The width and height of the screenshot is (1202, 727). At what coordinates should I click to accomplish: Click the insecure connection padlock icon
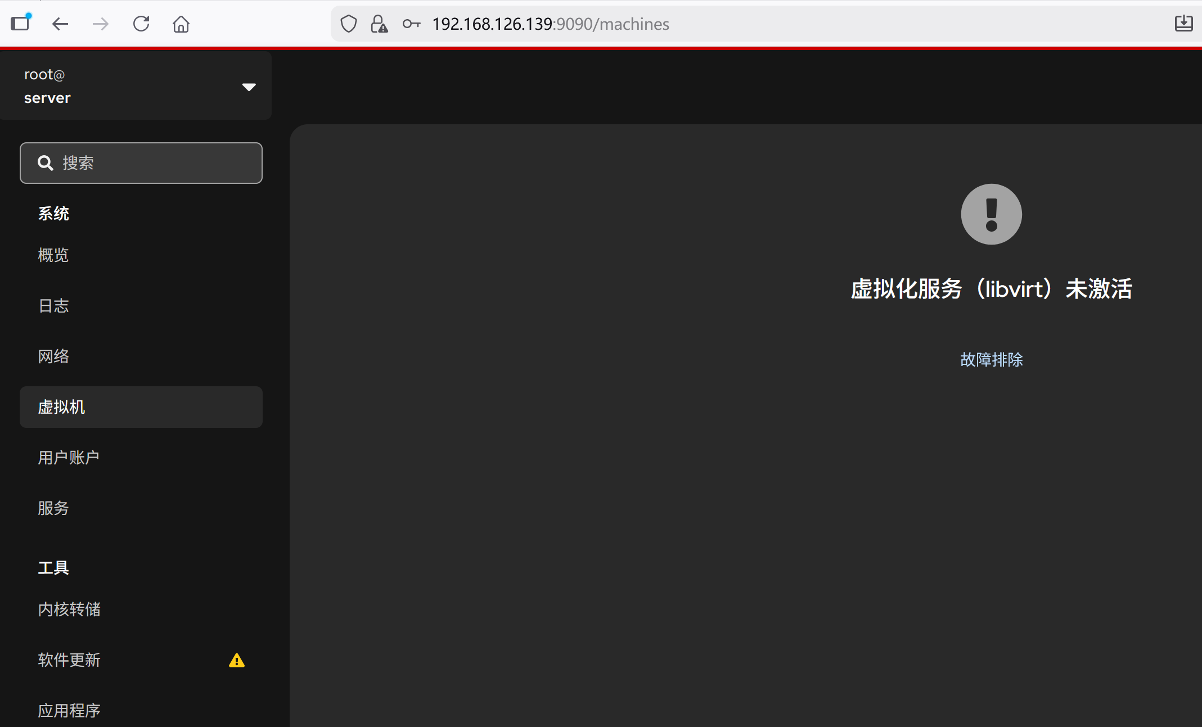coord(379,24)
